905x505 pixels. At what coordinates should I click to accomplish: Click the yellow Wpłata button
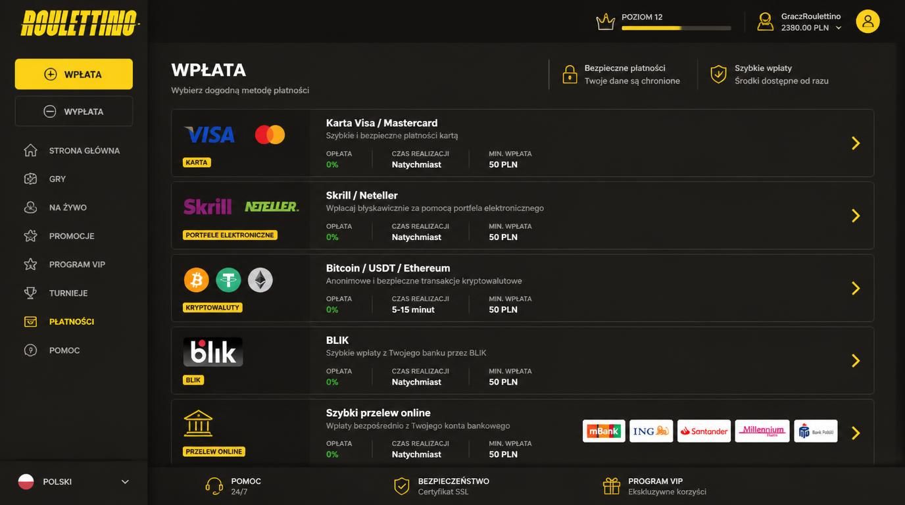click(x=74, y=74)
